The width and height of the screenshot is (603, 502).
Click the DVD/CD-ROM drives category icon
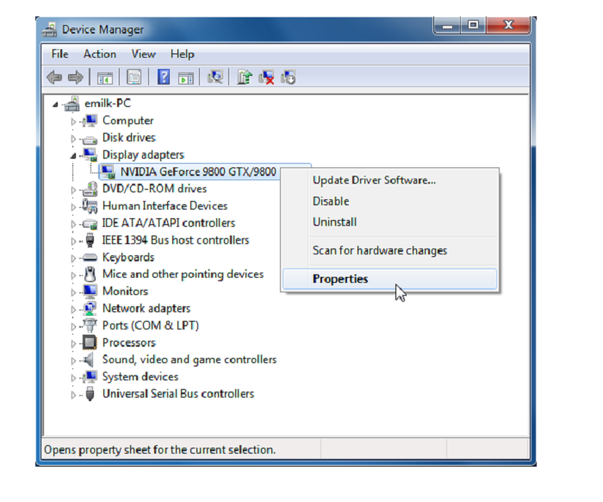click(x=90, y=189)
